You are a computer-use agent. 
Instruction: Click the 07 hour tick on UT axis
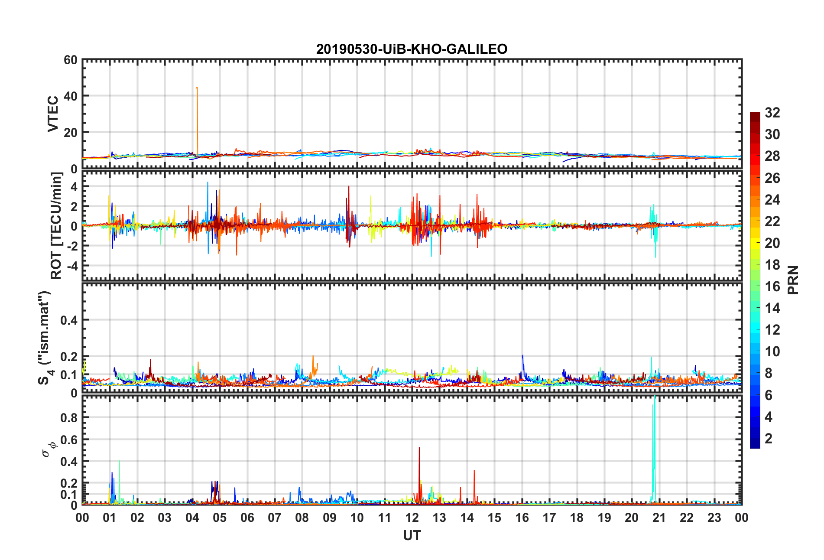click(x=275, y=518)
